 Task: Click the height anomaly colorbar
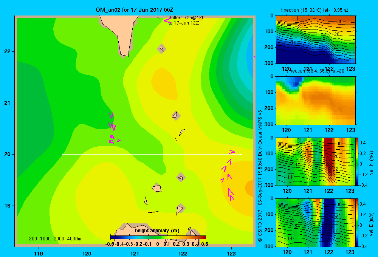[158, 237]
